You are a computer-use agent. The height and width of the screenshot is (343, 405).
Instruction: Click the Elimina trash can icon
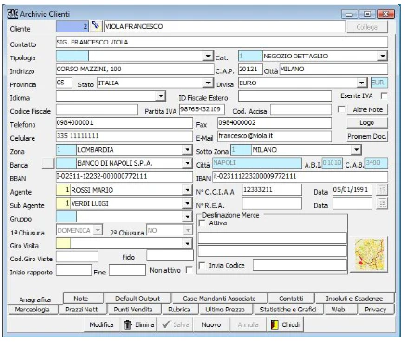tap(127, 324)
